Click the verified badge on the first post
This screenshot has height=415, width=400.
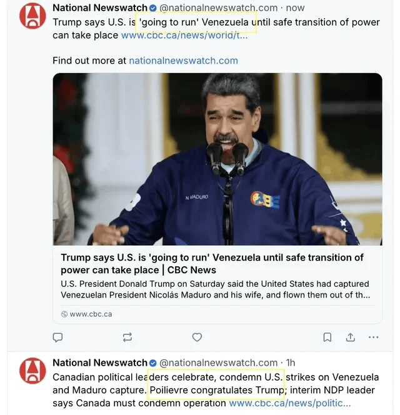[x=152, y=8]
